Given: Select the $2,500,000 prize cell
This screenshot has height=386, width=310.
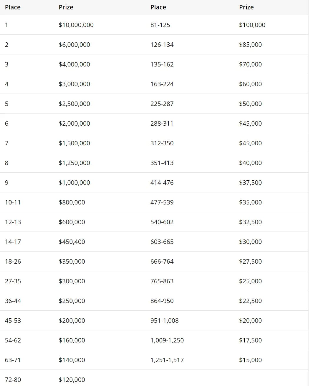Looking at the screenshot, I should point(74,104).
